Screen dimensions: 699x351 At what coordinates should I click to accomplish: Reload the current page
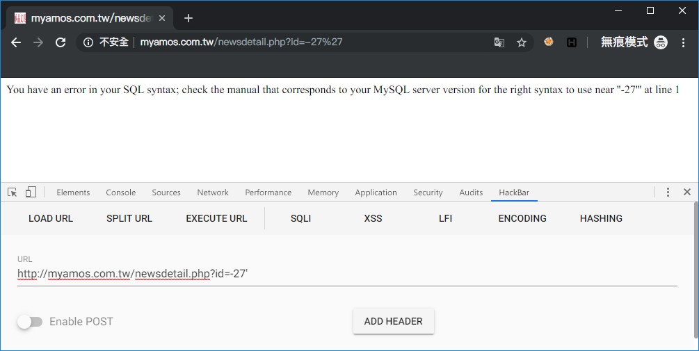[x=61, y=42]
